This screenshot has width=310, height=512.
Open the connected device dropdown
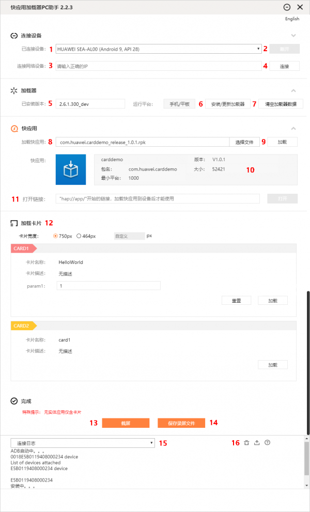point(159,49)
